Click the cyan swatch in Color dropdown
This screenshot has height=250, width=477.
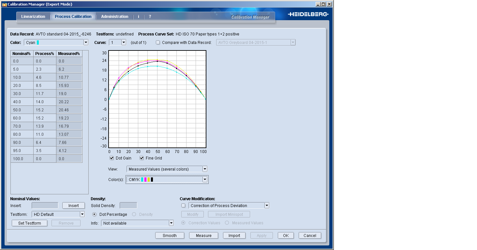click(38, 42)
